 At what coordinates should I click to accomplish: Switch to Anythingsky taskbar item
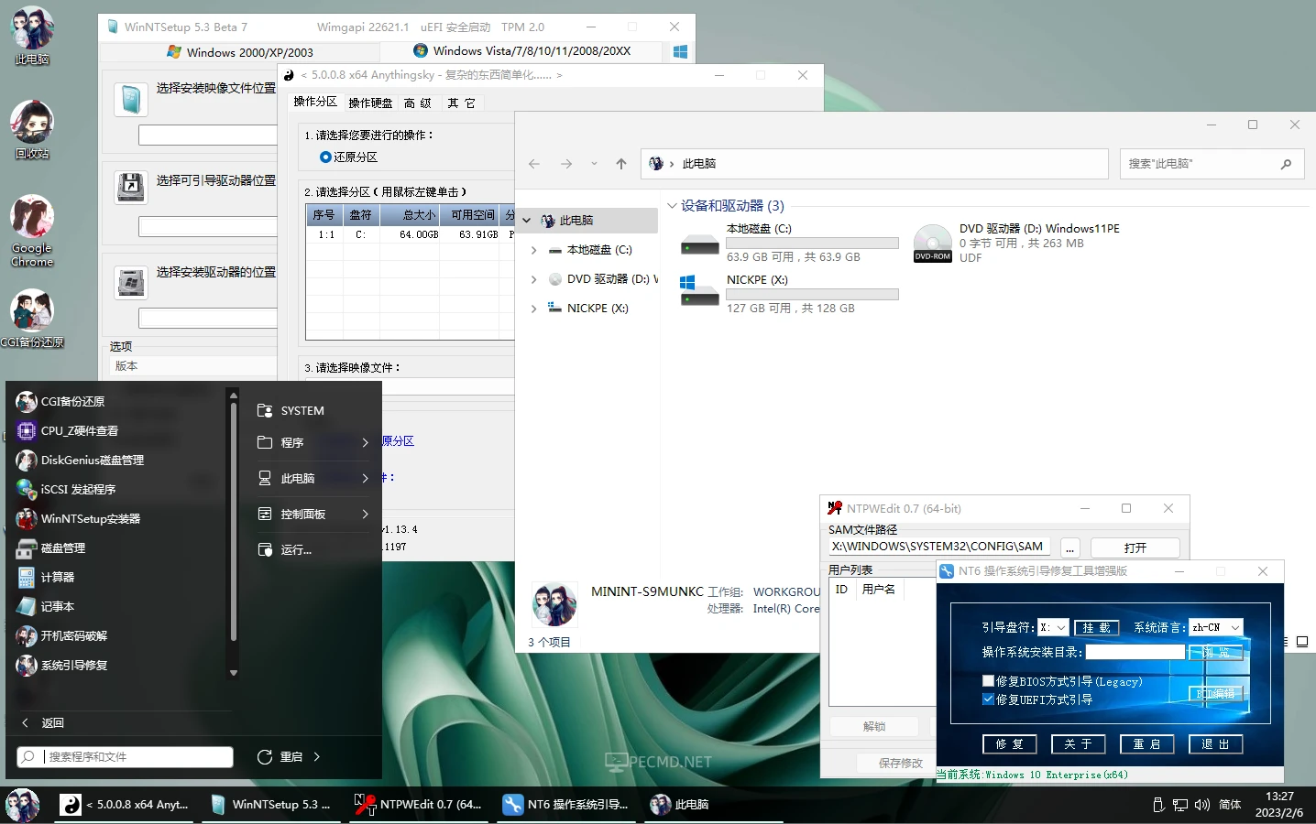(x=125, y=805)
